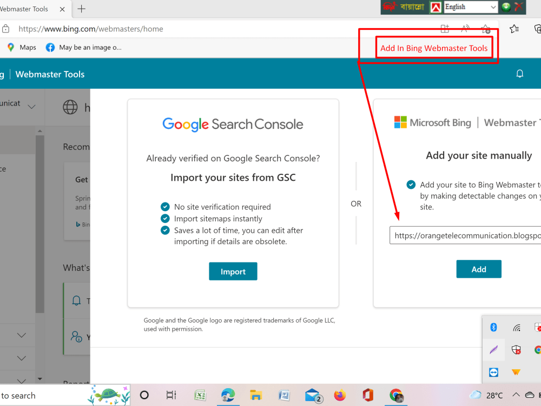Collapse the hidden tray icons chevron
This screenshot has width=541, height=406.
pos(516,395)
